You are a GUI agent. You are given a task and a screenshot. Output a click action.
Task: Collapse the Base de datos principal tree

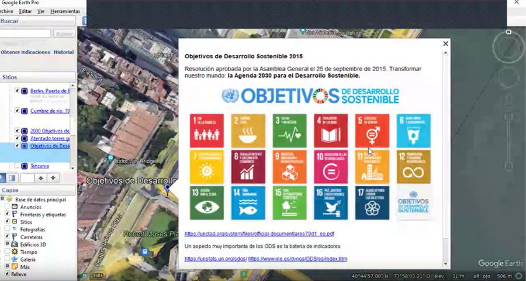click(3, 199)
